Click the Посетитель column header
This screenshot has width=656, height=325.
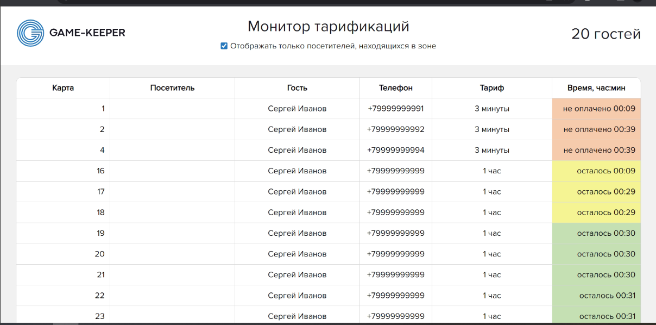click(x=172, y=88)
